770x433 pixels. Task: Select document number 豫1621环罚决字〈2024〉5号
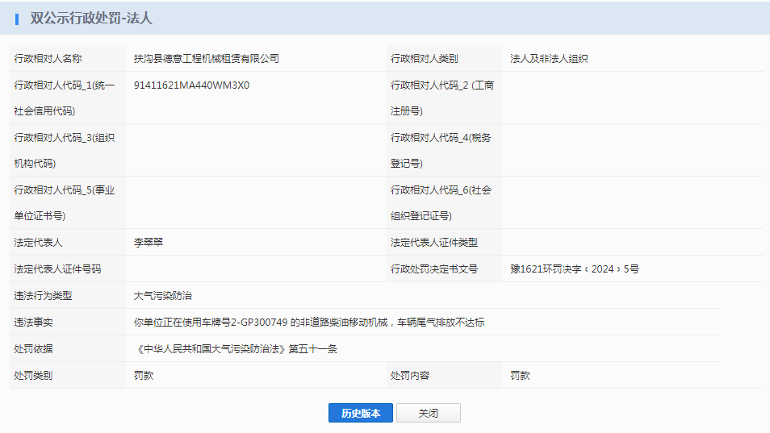click(575, 269)
